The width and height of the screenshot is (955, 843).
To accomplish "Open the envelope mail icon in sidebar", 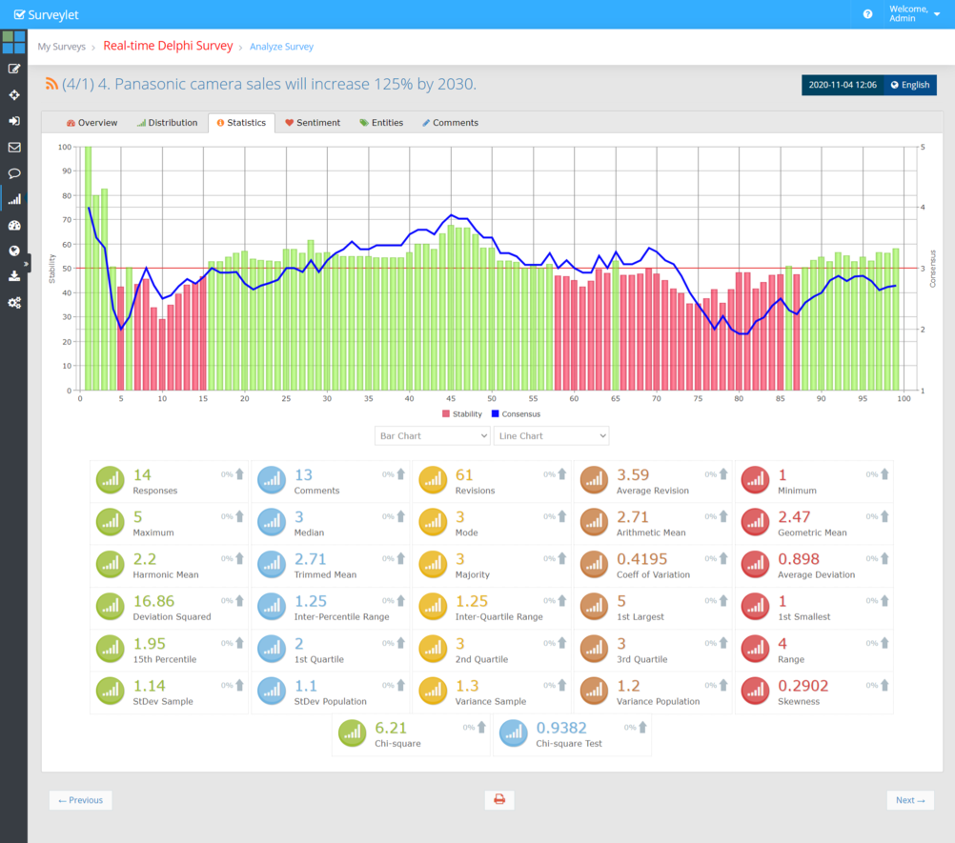I will pos(14,148).
